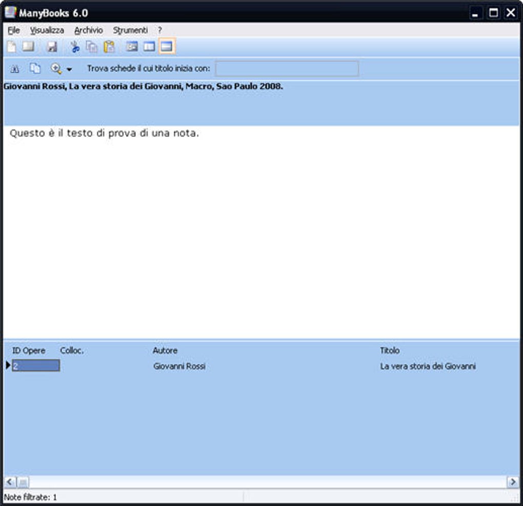The height and width of the screenshot is (506, 523).
Task: Open the Archivio menu
Action: click(87, 30)
